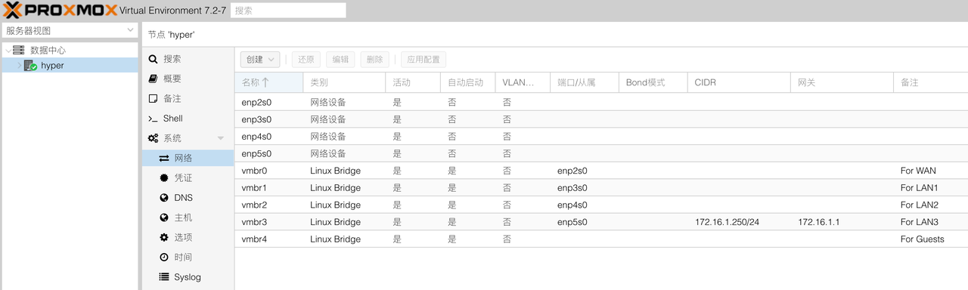This screenshot has width=968, height=290.
Task: Click the 类别 column header
Action: pyautogui.click(x=344, y=82)
